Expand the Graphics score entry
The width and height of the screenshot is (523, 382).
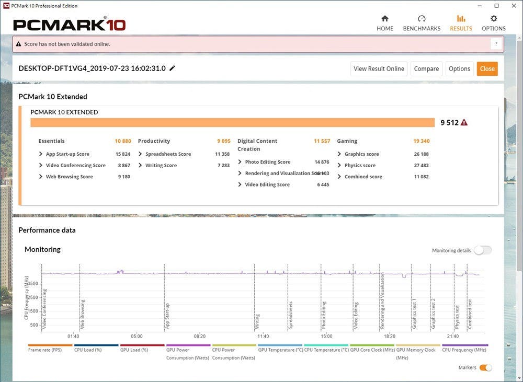(340, 154)
